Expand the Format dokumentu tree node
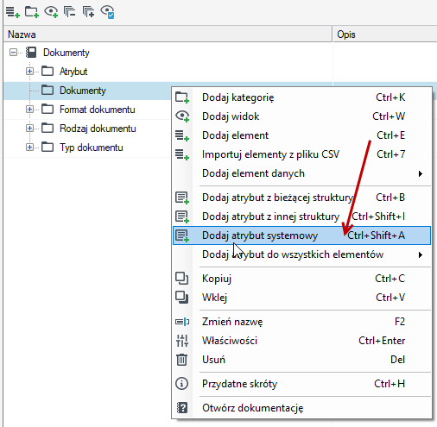The height and width of the screenshot is (427, 437). pyautogui.click(x=29, y=109)
